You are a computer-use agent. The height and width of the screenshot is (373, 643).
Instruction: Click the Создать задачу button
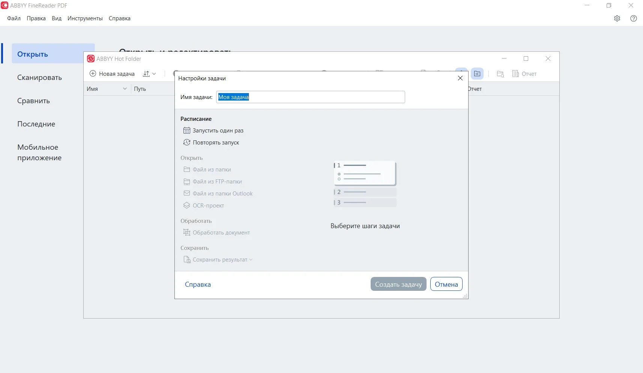(398, 284)
